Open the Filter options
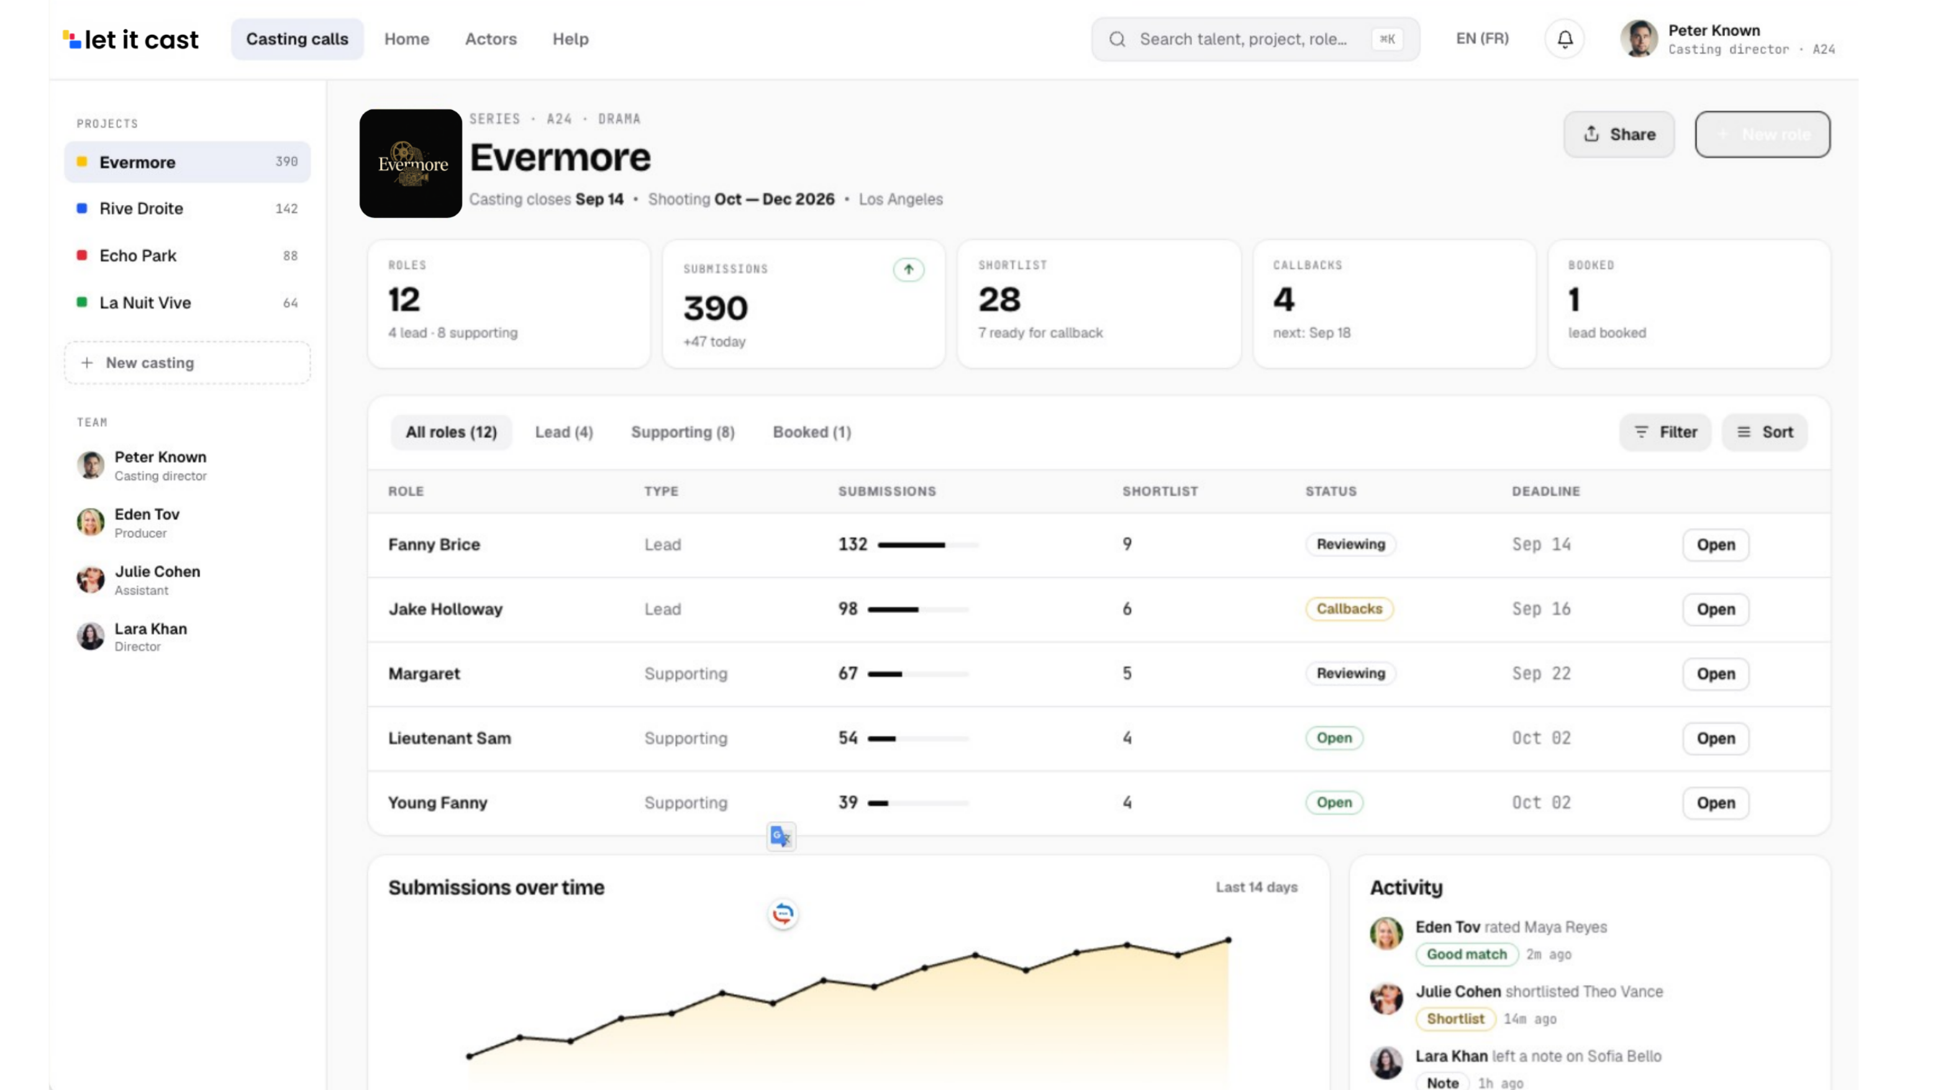This screenshot has width=1938, height=1090. 1665,432
